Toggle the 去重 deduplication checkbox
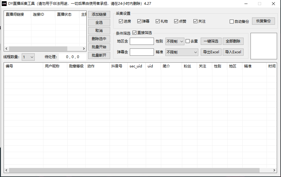The height and width of the screenshot is (177, 281). 187,41
